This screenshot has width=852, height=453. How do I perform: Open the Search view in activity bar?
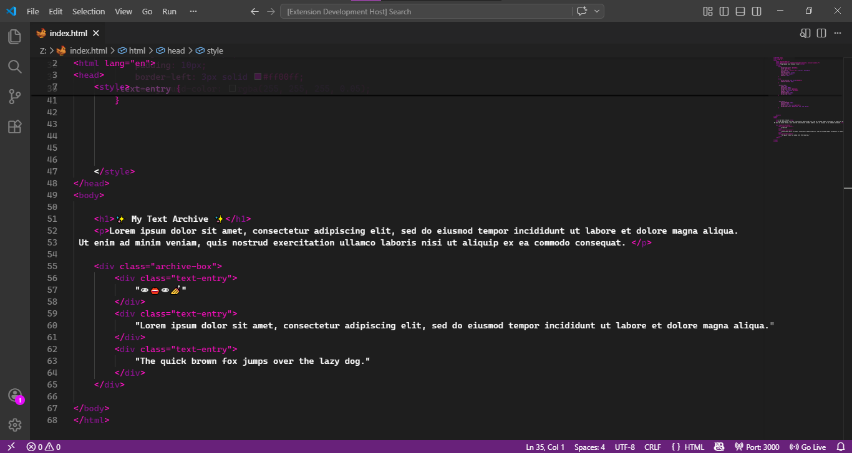click(14, 67)
